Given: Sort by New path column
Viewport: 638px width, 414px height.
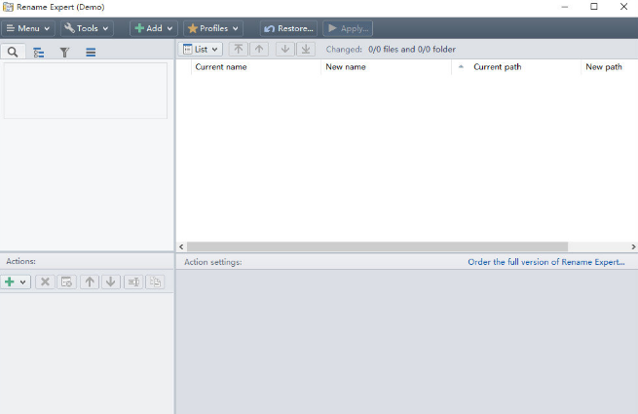Looking at the screenshot, I should [x=609, y=67].
